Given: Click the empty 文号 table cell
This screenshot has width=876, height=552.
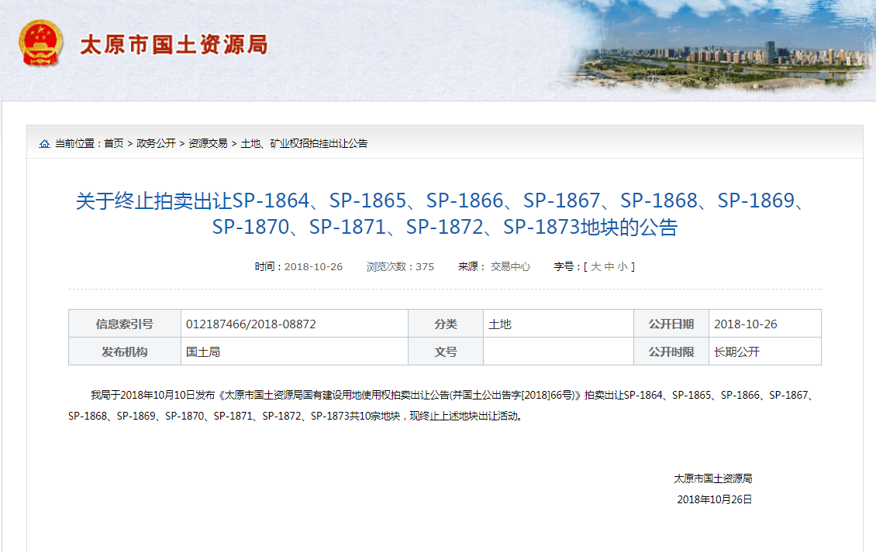Looking at the screenshot, I should coord(558,351).
